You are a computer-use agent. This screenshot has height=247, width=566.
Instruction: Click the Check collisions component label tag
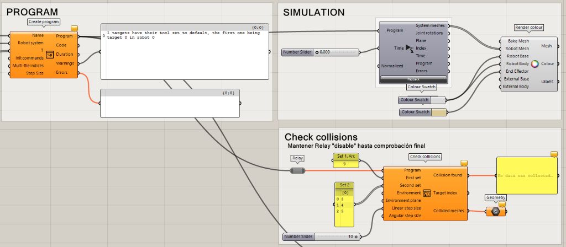[x=425, y=157]
